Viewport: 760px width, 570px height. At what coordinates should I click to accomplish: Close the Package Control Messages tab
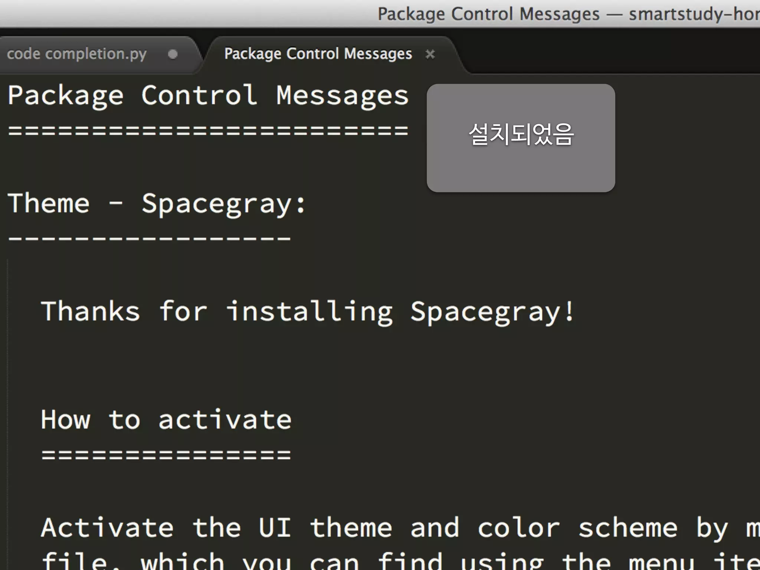(x=430, y=54)
